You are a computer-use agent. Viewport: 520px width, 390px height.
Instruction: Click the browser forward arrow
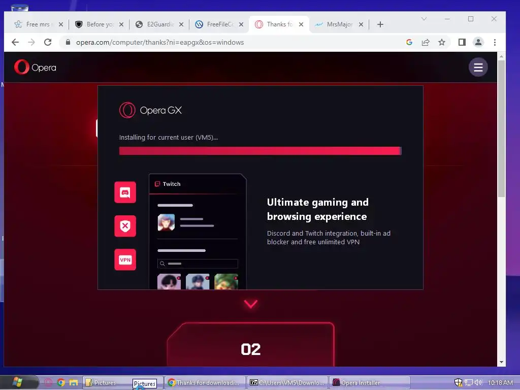pos(31,42)
